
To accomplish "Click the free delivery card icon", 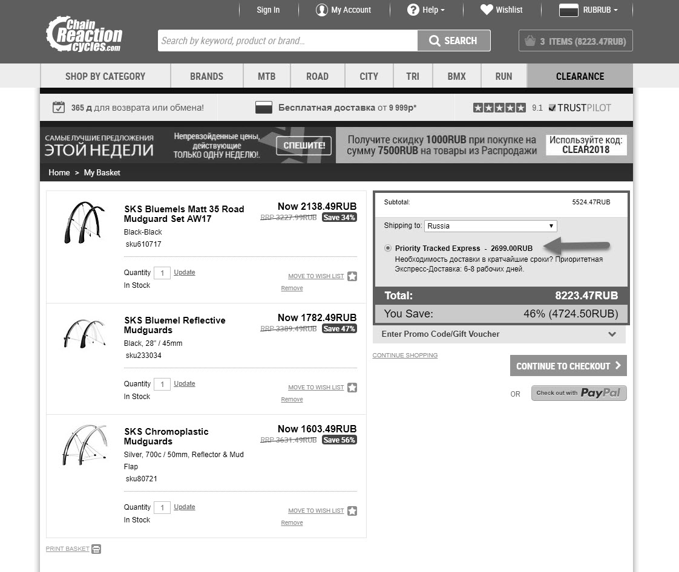I will coord(264,107).
